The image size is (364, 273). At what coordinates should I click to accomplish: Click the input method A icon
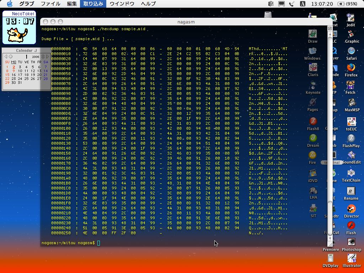303,4
